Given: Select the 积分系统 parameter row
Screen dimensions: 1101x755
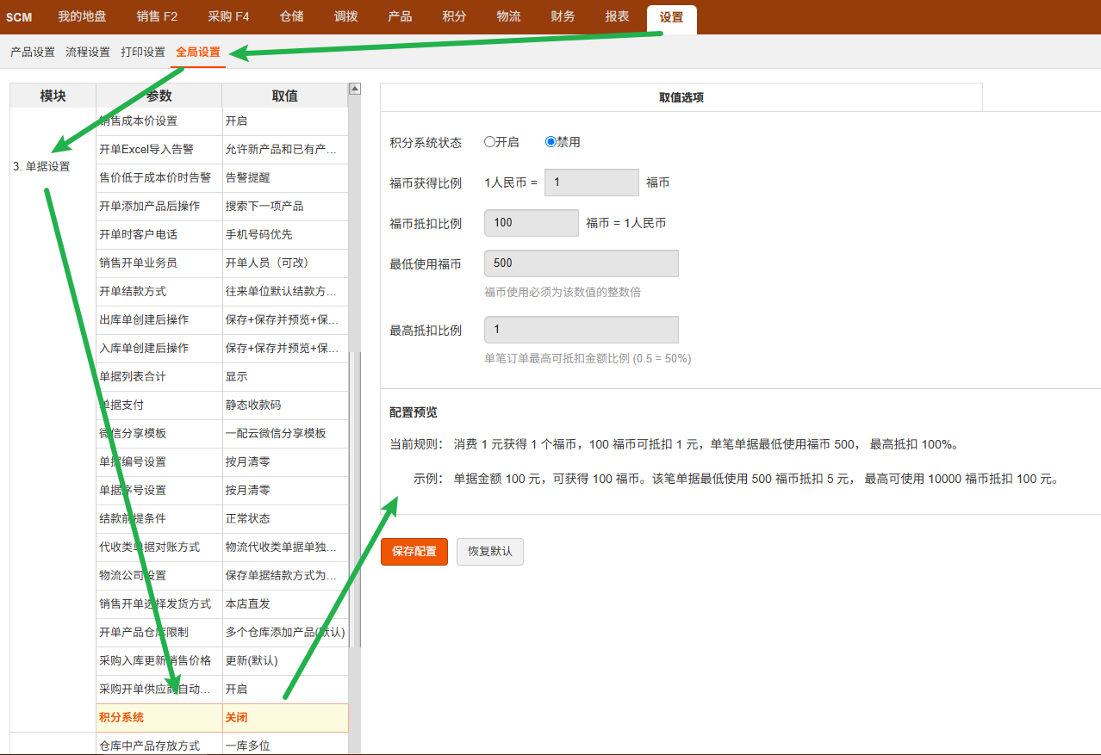Looking at the screenshot, I should point(159,718).
